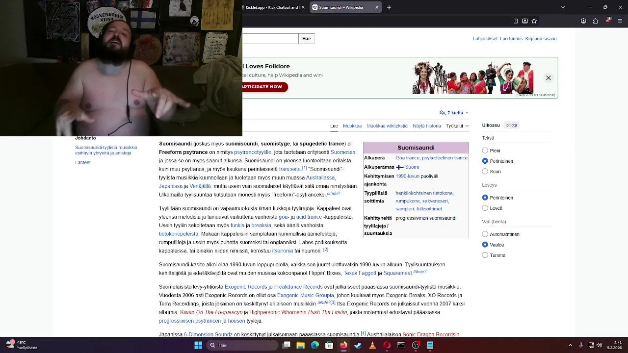Image resolution: width=628 pixels, height=353 pixels.
Task: Click the Windows Start button
Action: (198, 345)
